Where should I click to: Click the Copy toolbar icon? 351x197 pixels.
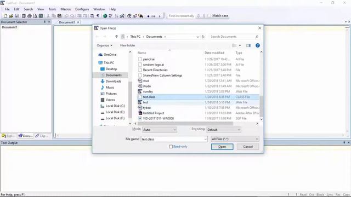point(54,16)
